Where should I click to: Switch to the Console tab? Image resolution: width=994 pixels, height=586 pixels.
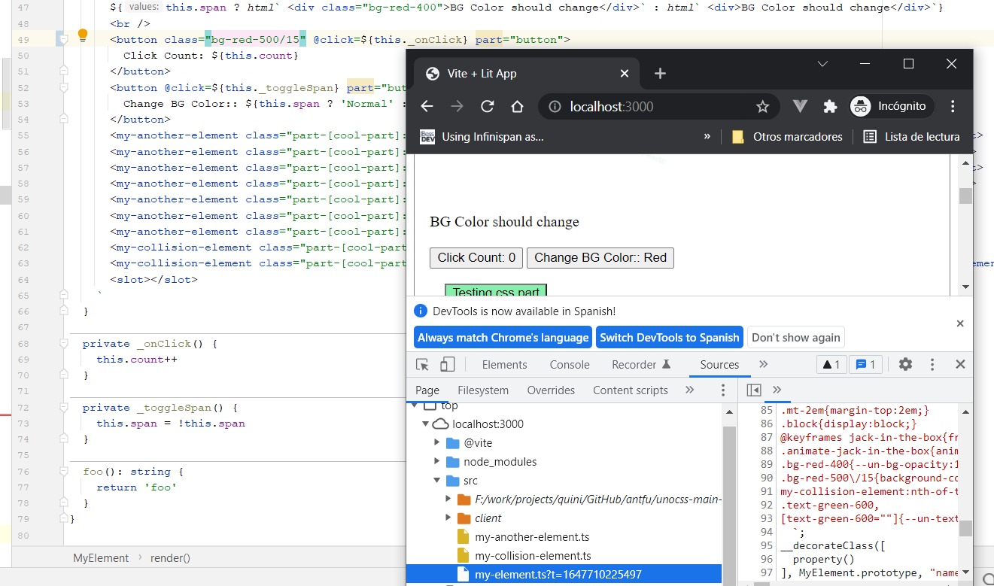pos(570,364)
